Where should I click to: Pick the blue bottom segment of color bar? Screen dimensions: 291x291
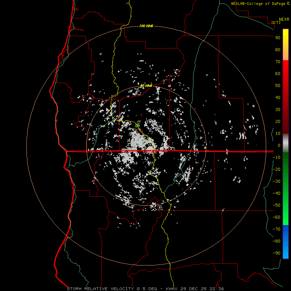pos(286,242)
